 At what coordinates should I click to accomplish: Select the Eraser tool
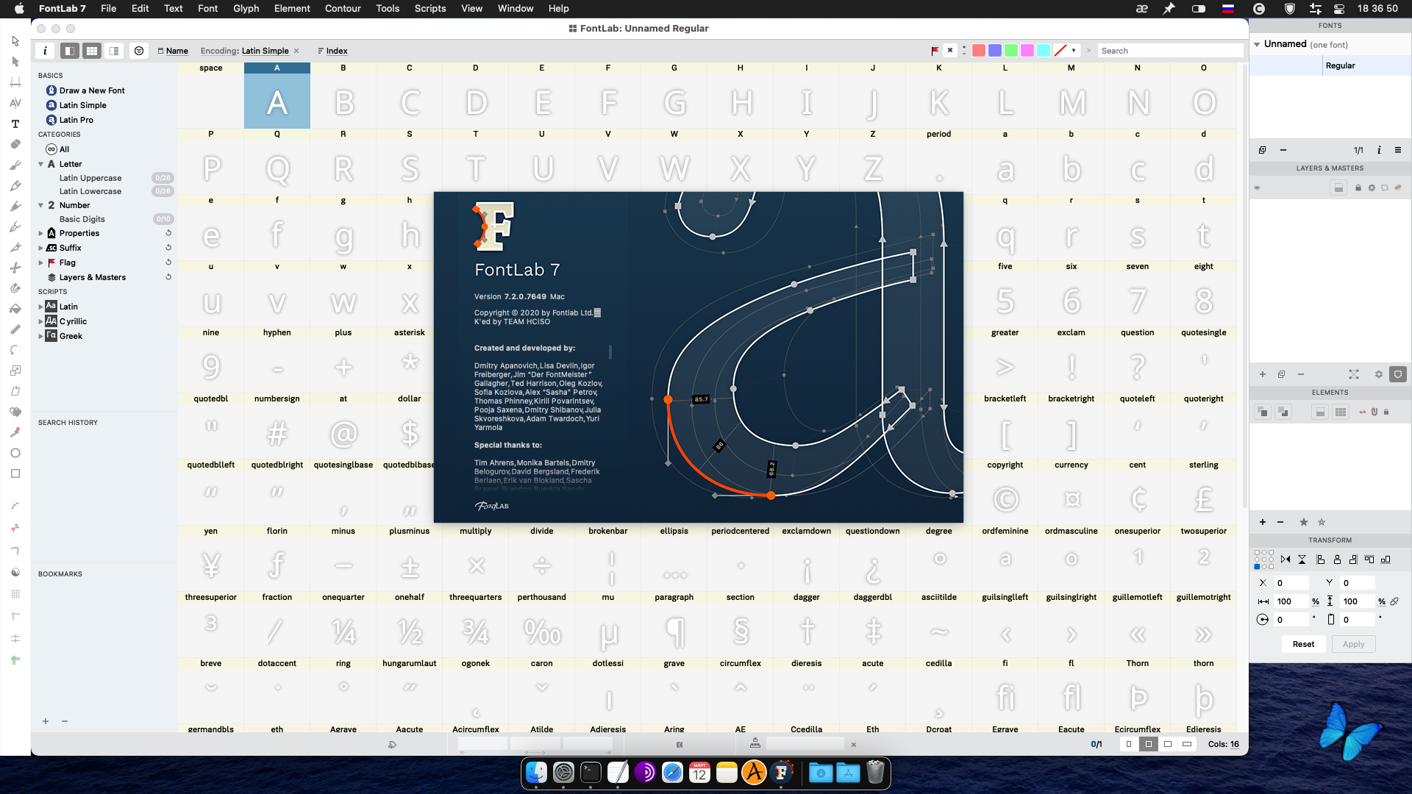pos(15,144)
